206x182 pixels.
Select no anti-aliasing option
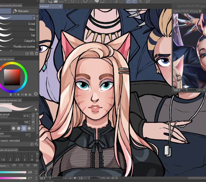(14, 128)
